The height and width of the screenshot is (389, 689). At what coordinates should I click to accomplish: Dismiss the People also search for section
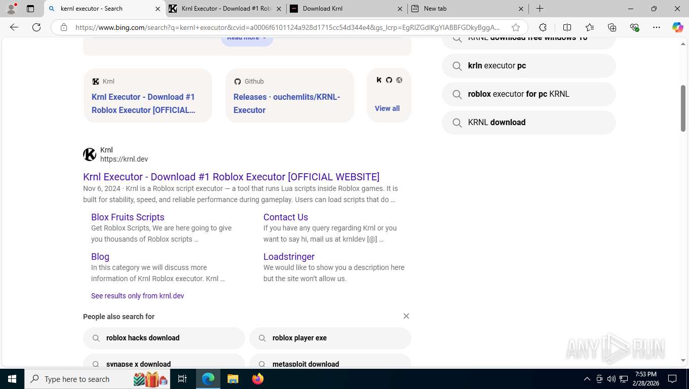click(406, 316)
